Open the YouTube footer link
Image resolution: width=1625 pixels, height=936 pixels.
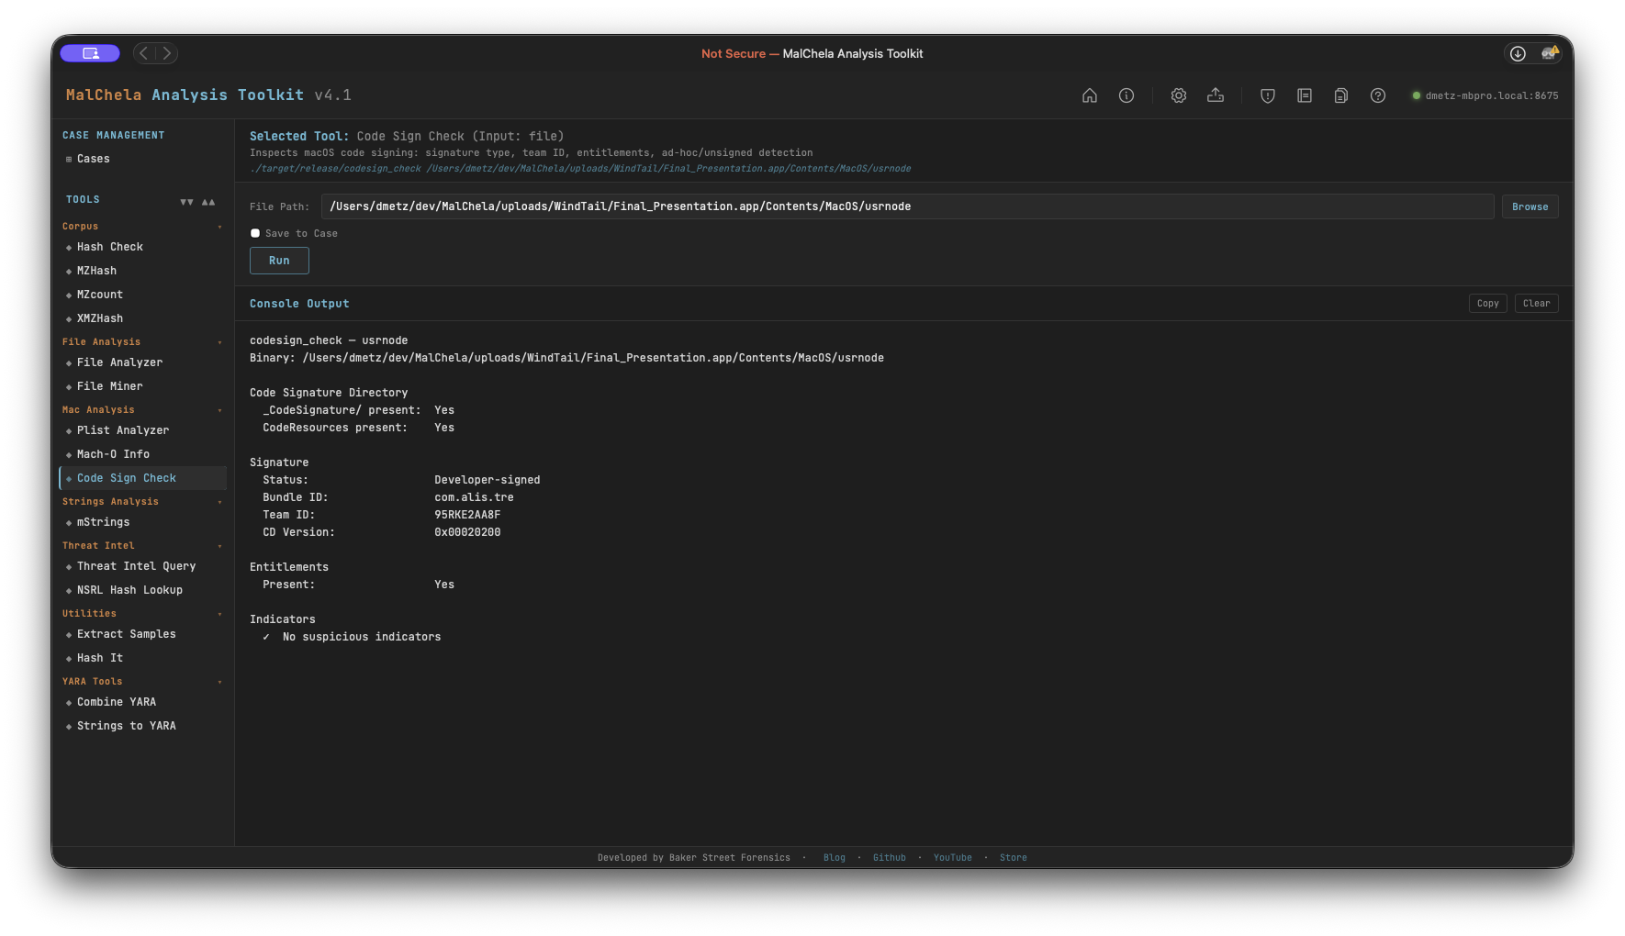tap(953, 858)
